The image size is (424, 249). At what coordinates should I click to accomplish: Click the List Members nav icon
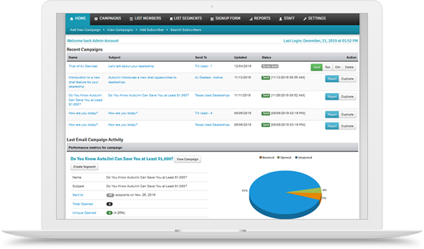[x=131, y=18]
